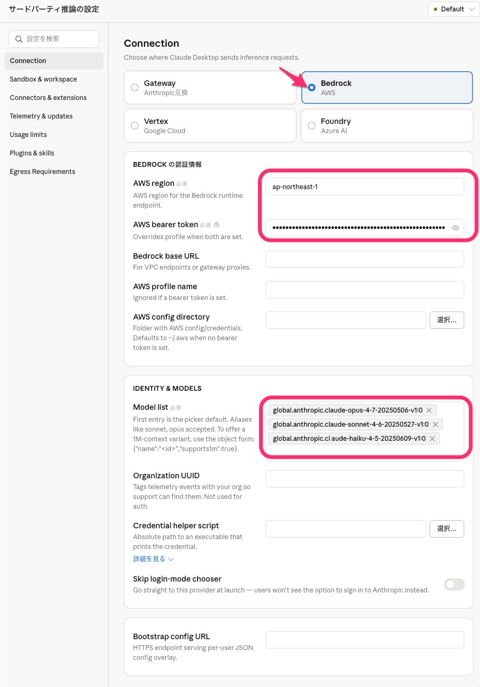Click the search magnifier icon in sidebar
Screen dimensions: 480x687
[19, 39]
